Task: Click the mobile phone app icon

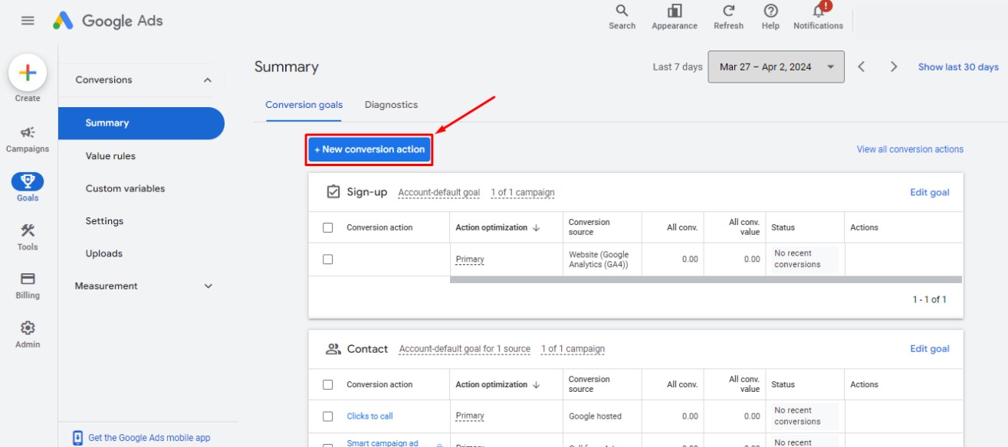Action: tap(77, 438)
